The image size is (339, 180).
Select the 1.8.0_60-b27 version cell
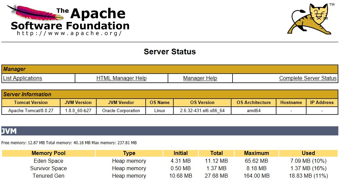coord(78,111)
